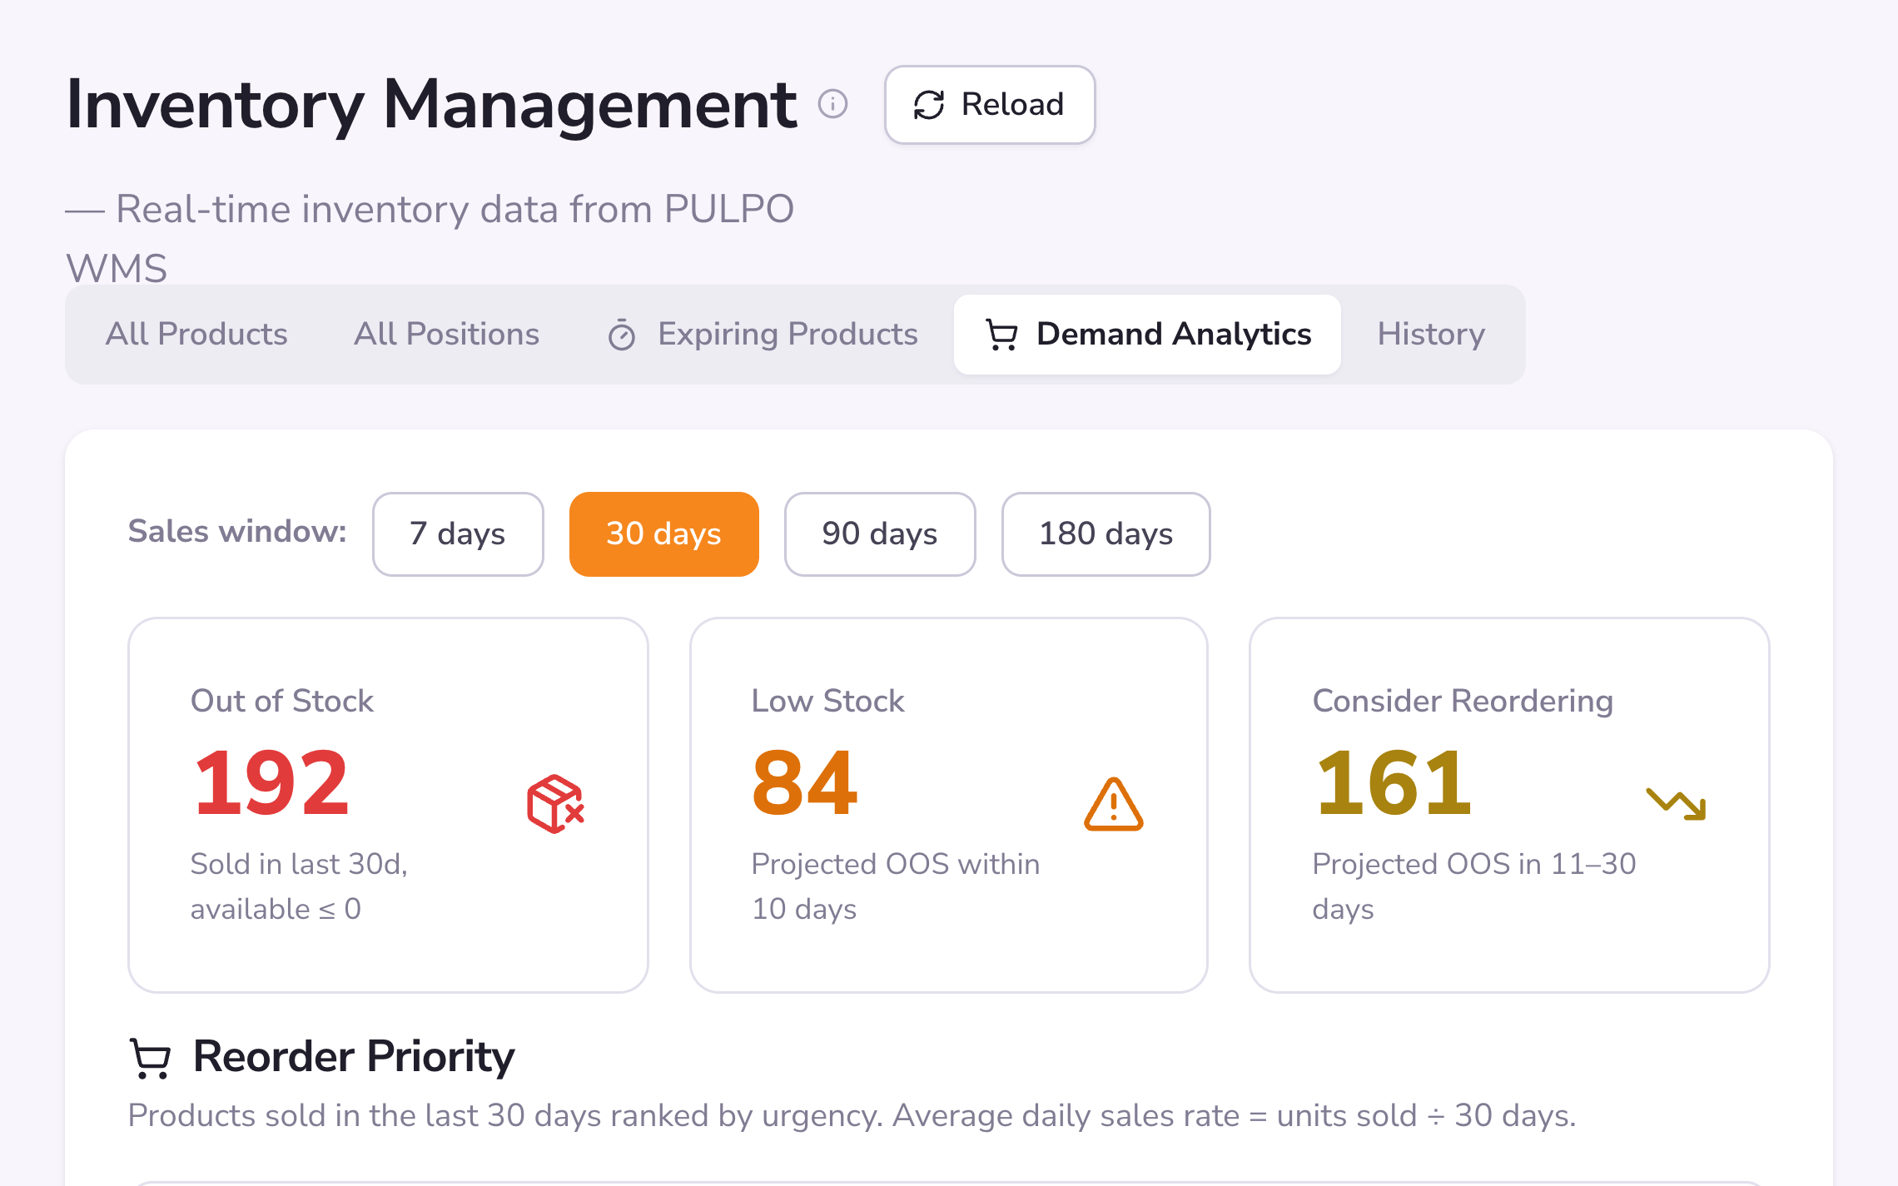The height and width of the screenshot is (1186, 1898).
Task: Click the downward trend arrow icon
Action: (x=1676, y=804)
